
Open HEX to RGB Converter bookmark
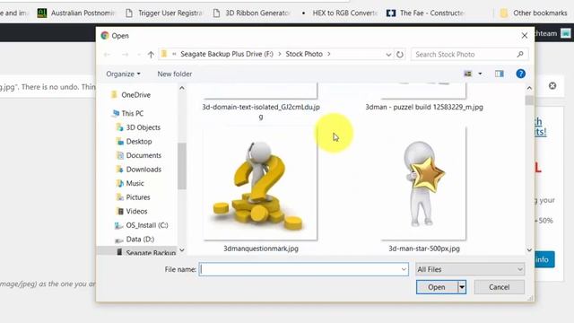[339, 13]
